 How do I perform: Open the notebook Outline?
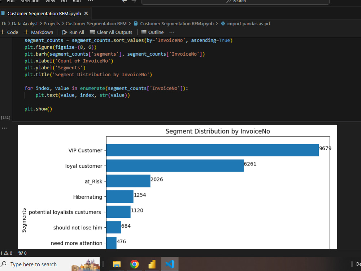[152, 32]
